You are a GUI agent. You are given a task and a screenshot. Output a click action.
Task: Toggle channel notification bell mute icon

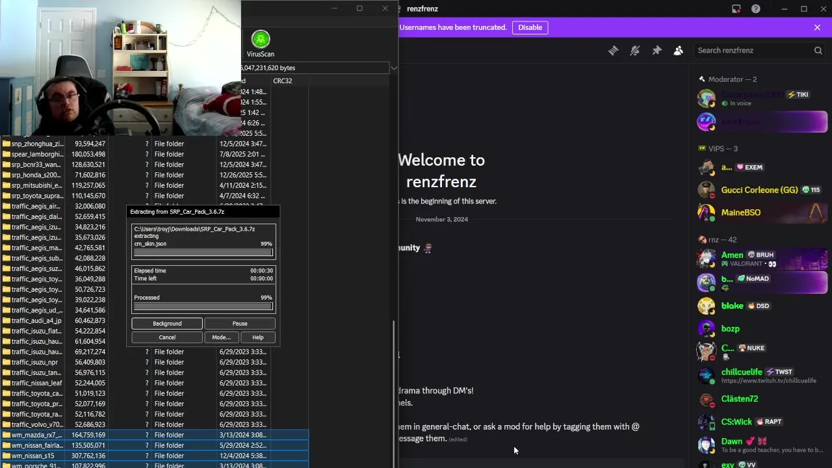635,50
